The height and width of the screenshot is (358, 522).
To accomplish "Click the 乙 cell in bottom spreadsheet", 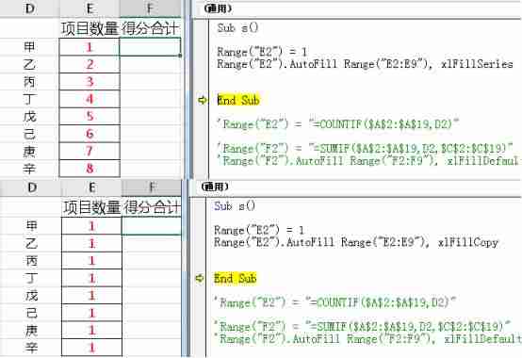I will pos(32,243).
